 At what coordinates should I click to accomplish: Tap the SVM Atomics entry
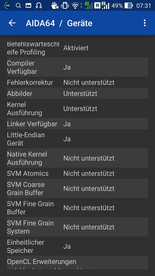[x=77, y=173]
